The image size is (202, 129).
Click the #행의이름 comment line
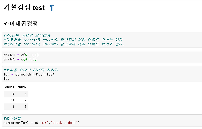[12, 118]
